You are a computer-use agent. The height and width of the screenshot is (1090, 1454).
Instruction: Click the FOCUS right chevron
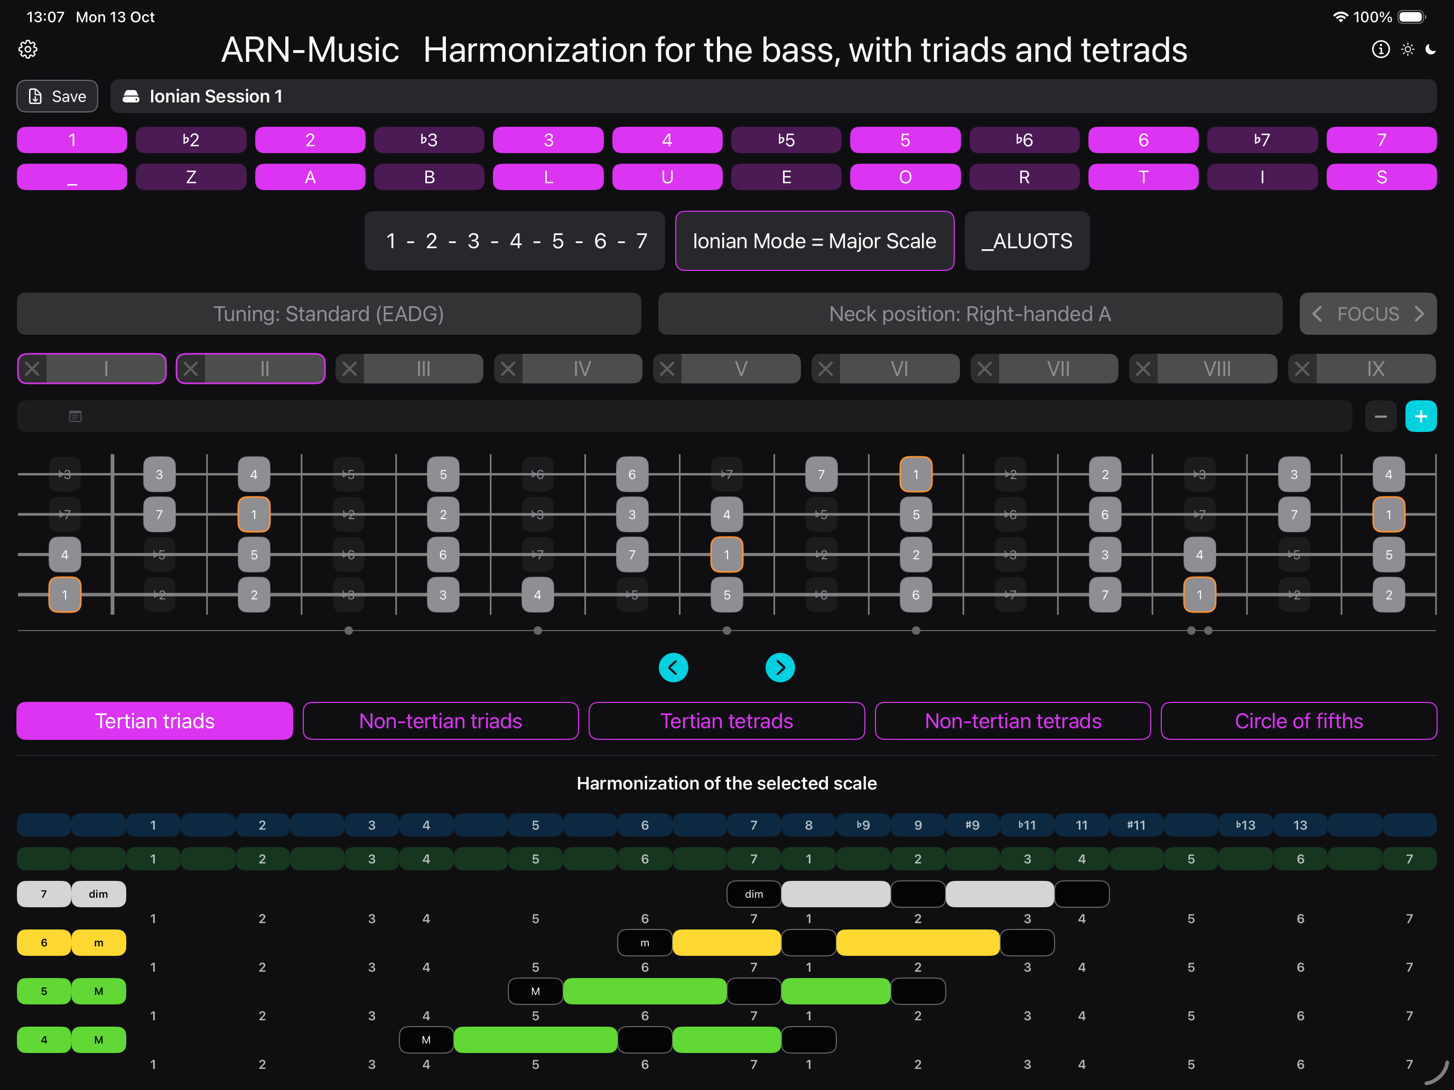[1420, 314]
